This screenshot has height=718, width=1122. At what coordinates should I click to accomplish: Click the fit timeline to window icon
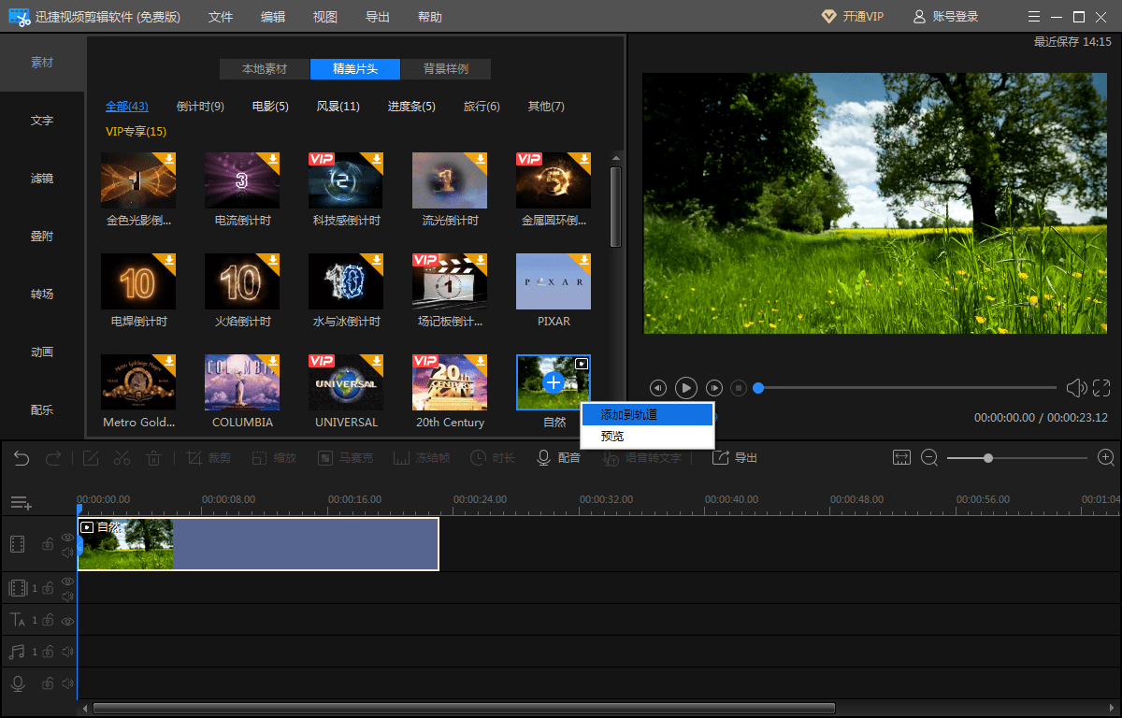901,457
